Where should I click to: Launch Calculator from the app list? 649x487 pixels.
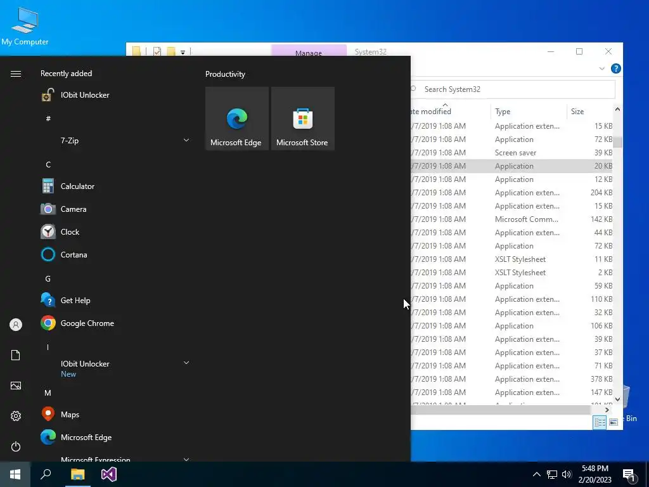pyautogui.click(x=114, y=186)
